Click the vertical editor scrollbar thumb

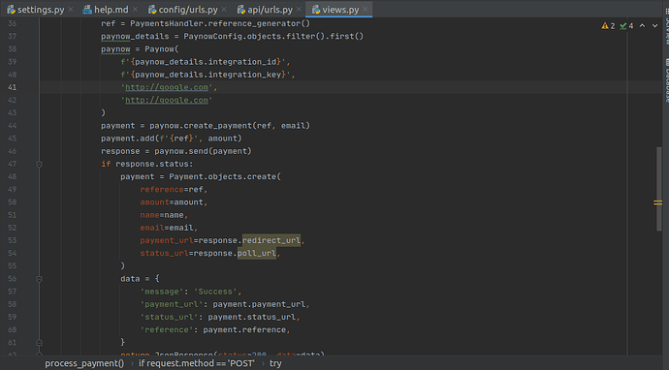659,189
